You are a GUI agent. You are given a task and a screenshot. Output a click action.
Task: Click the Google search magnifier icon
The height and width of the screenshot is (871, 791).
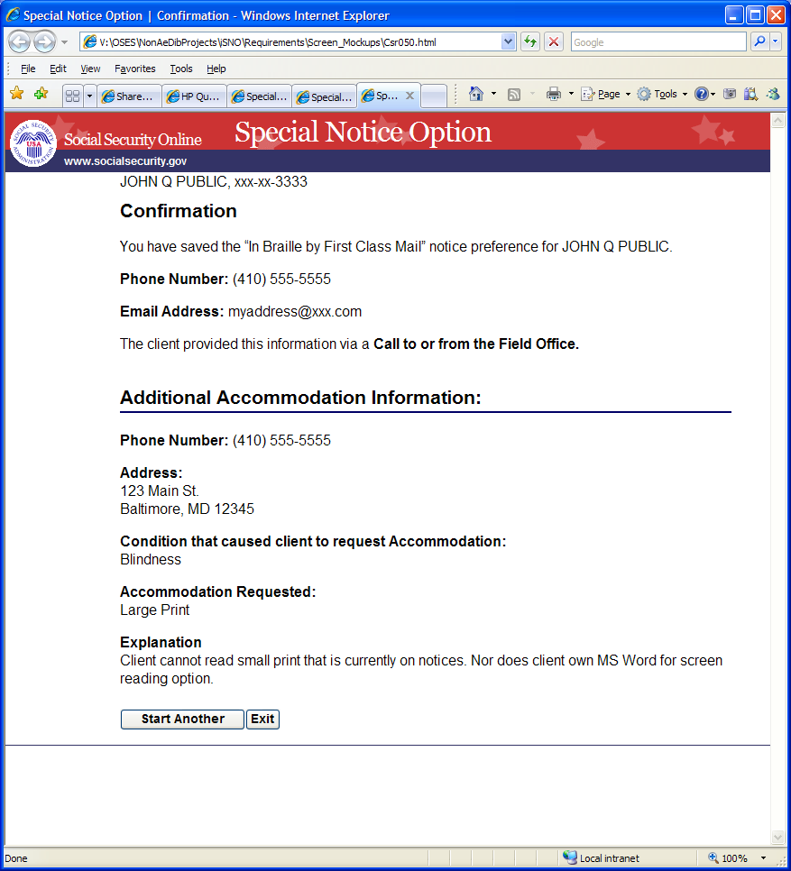click(759, 41)
